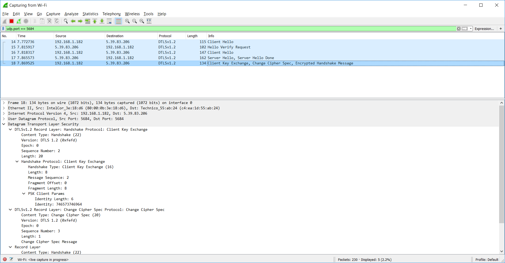Open capture options gear icon

[x=26, y=21]
